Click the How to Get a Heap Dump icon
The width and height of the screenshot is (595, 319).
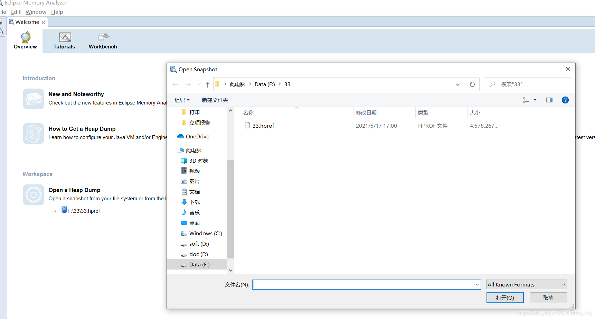[34, 134]
